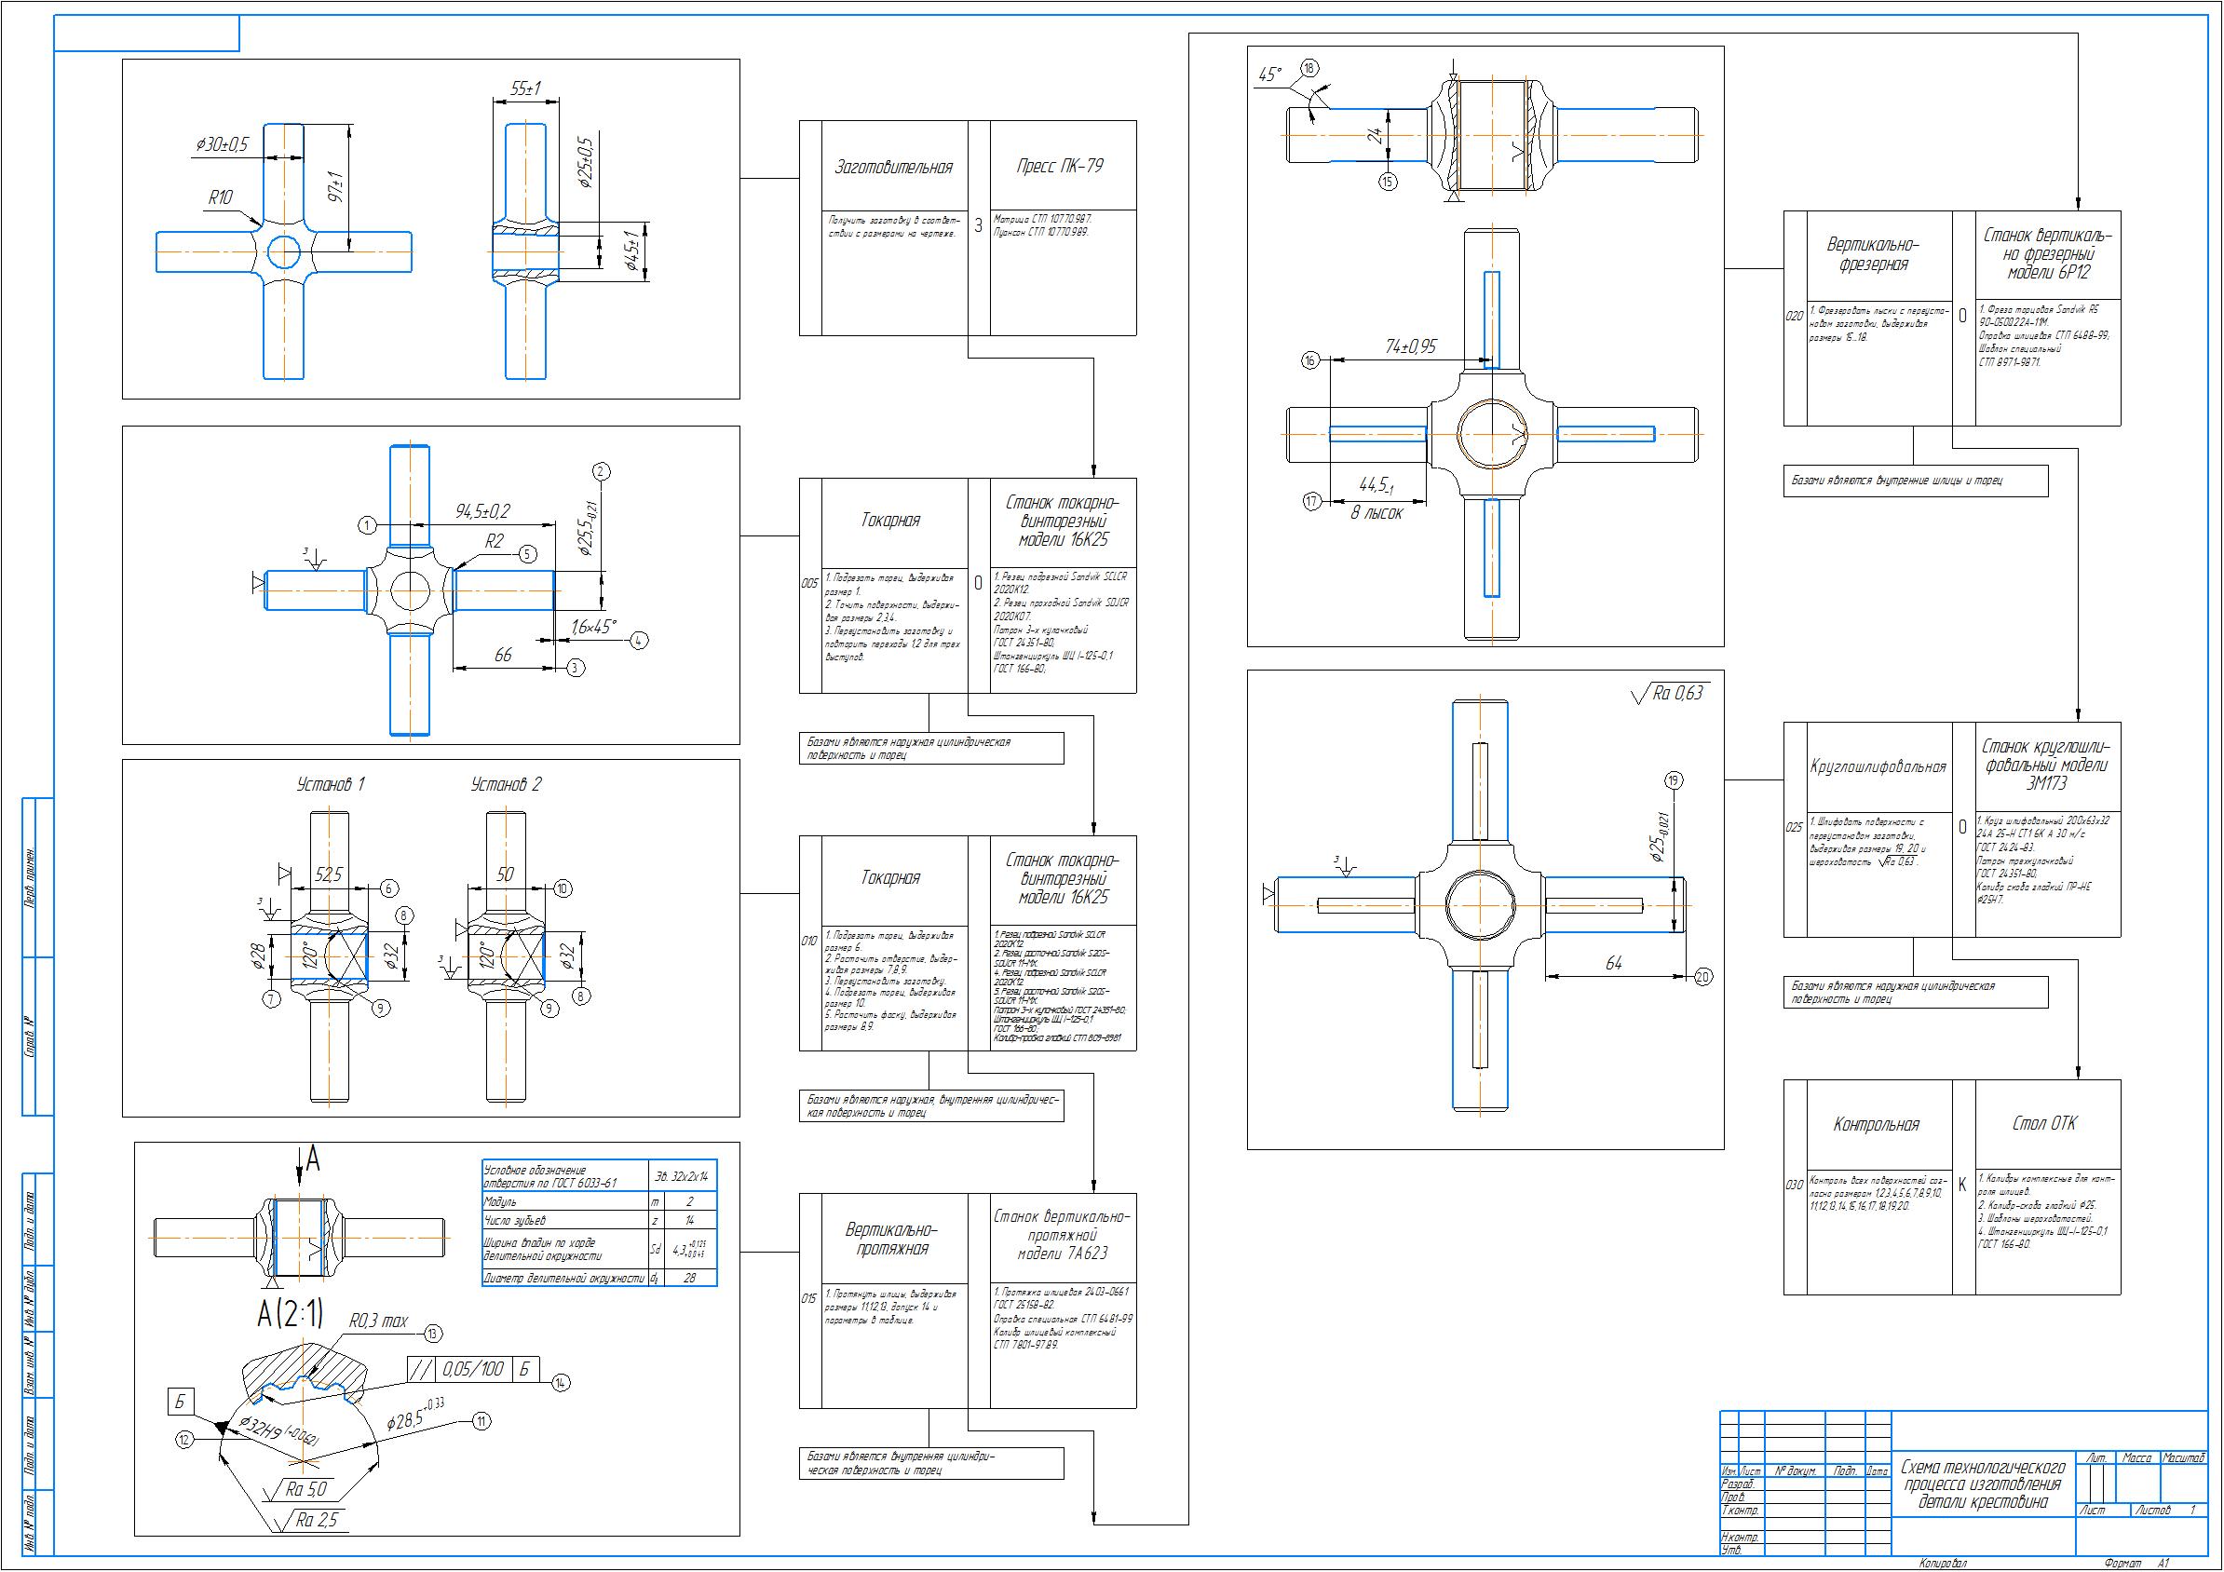Screen dimensions: 2224x1572
Task: Select the Ra 5,0 roughness mark
Action: [305, 1489]
